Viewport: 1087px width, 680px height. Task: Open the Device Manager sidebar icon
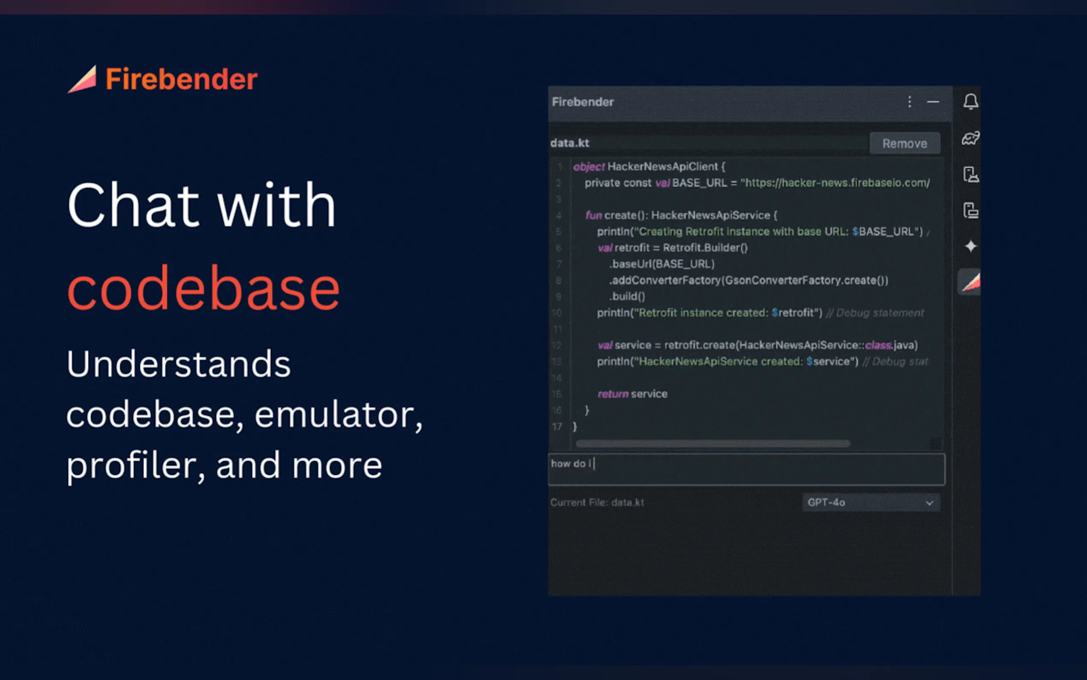click(x=970, y=174)
